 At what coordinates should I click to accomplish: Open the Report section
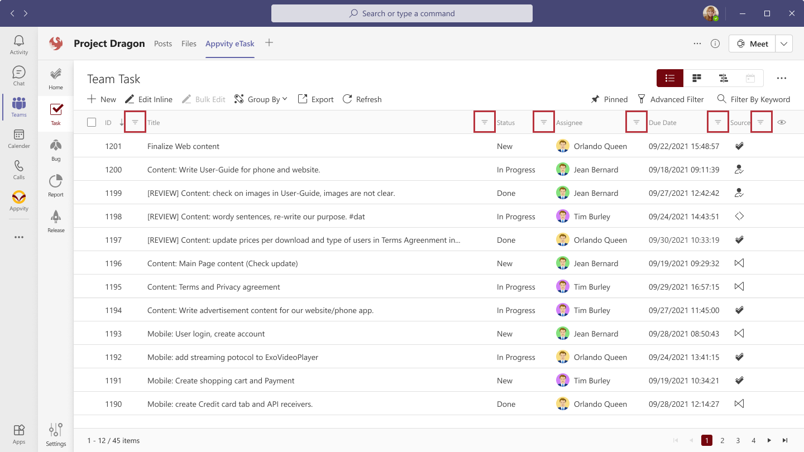click(x=55, y=185)
